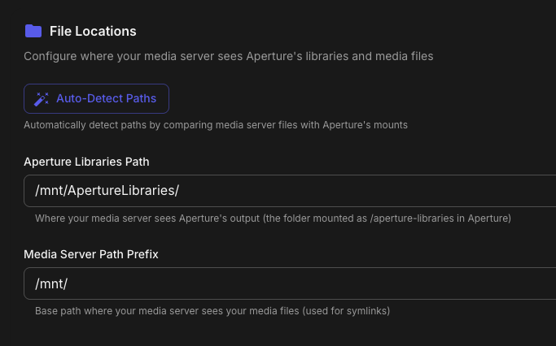Click the 'Auto-Detect Paths' button label text
This screenshot has width=556, height=346.
point(106,99)
